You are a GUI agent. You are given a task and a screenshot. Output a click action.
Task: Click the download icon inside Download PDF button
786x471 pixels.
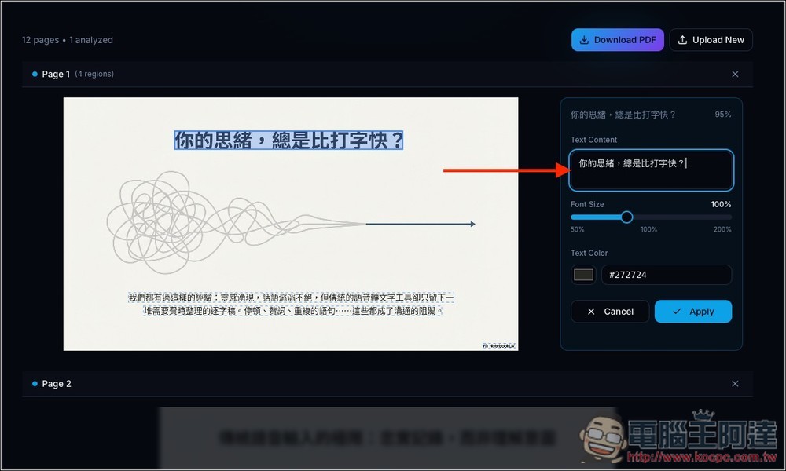coord(585,39)
